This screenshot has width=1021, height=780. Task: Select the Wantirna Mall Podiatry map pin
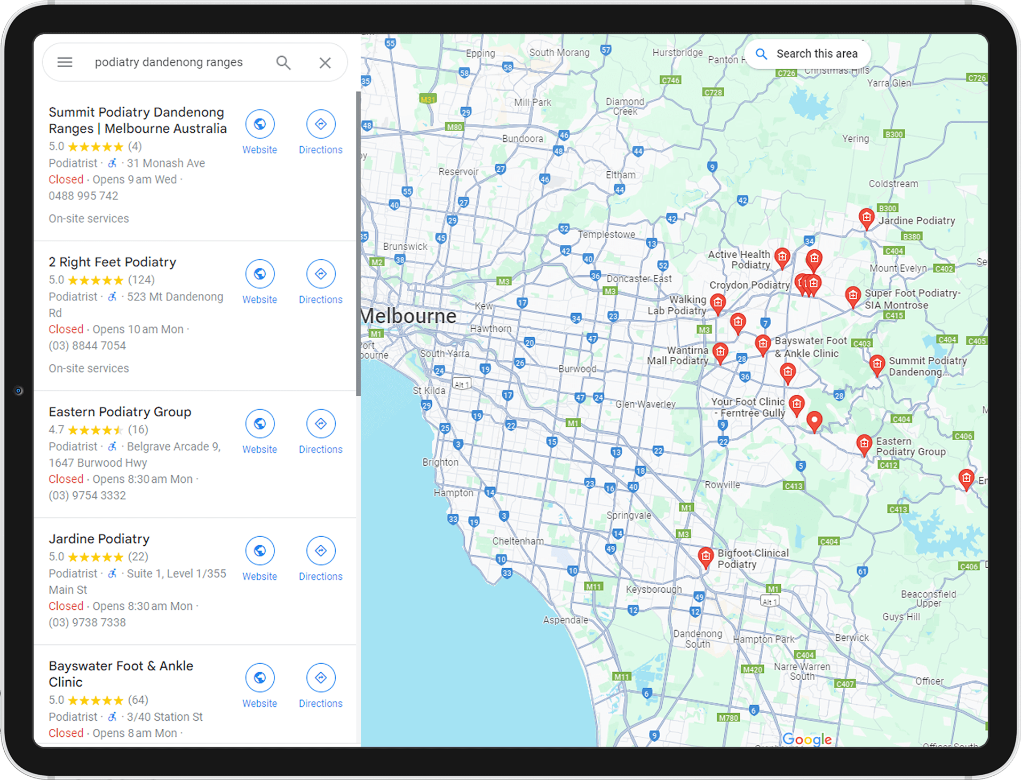721,353
